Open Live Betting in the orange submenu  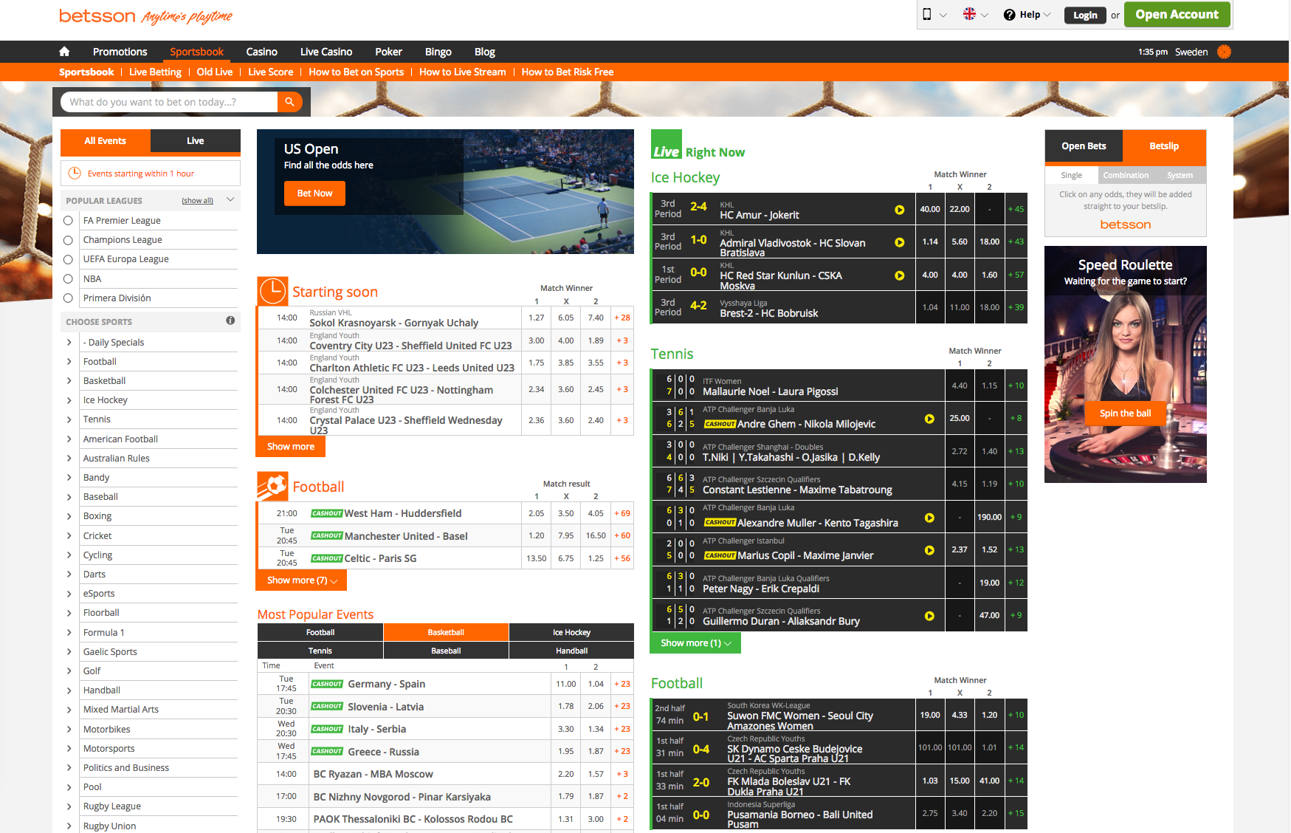click(x=155, y=72)
